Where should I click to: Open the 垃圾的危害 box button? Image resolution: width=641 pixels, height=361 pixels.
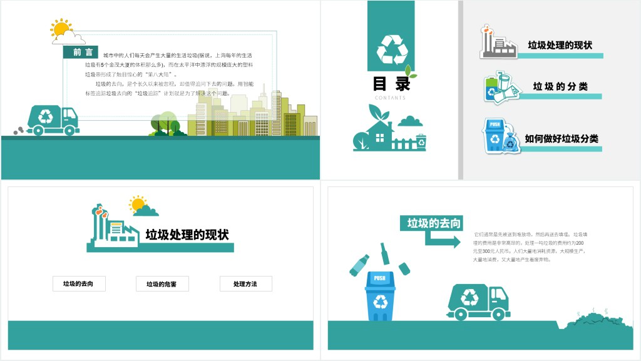point(162,284)
